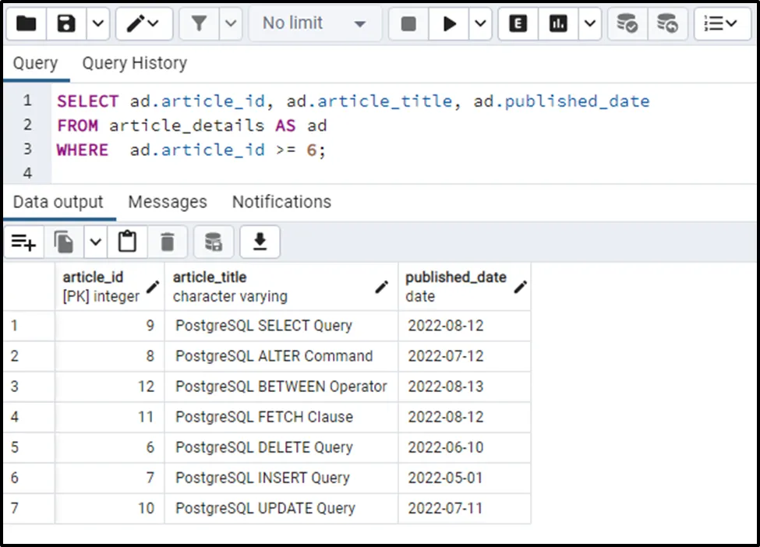Execute the query with play button

click(449, 23)
